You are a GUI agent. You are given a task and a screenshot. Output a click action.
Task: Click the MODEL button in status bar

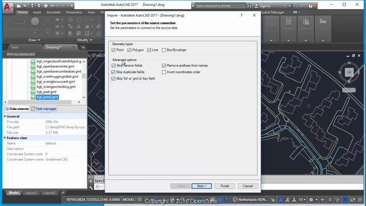click(x=129, y=200)
